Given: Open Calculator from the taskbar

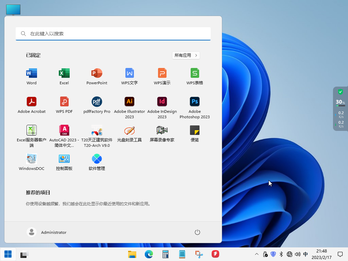Looking at the screenshot, I should (166, 254).
